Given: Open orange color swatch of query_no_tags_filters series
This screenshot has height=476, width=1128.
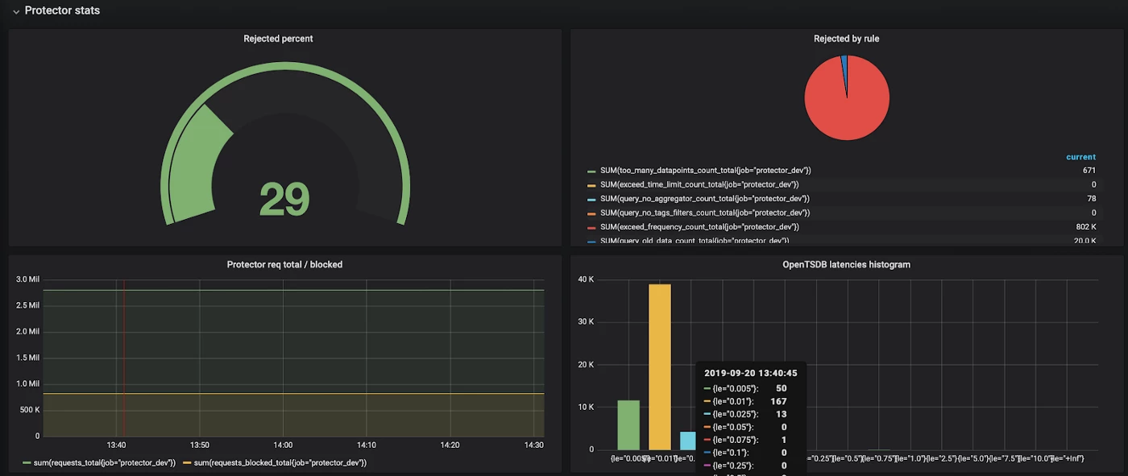Looking at the screenshot, I should click(x=591, y=213).
